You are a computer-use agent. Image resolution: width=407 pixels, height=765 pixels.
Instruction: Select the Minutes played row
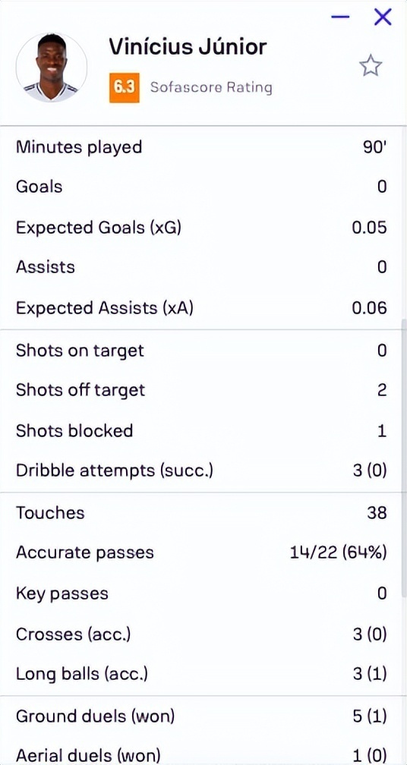201,147
